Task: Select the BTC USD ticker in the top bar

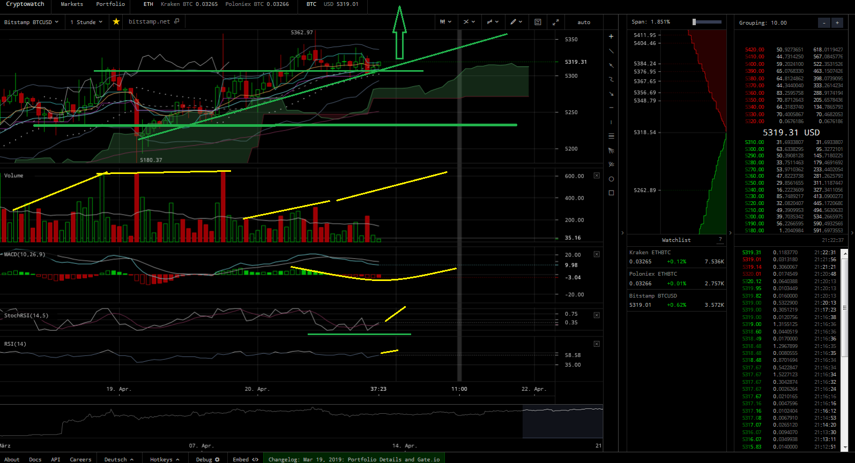Action: coord(332,4)
